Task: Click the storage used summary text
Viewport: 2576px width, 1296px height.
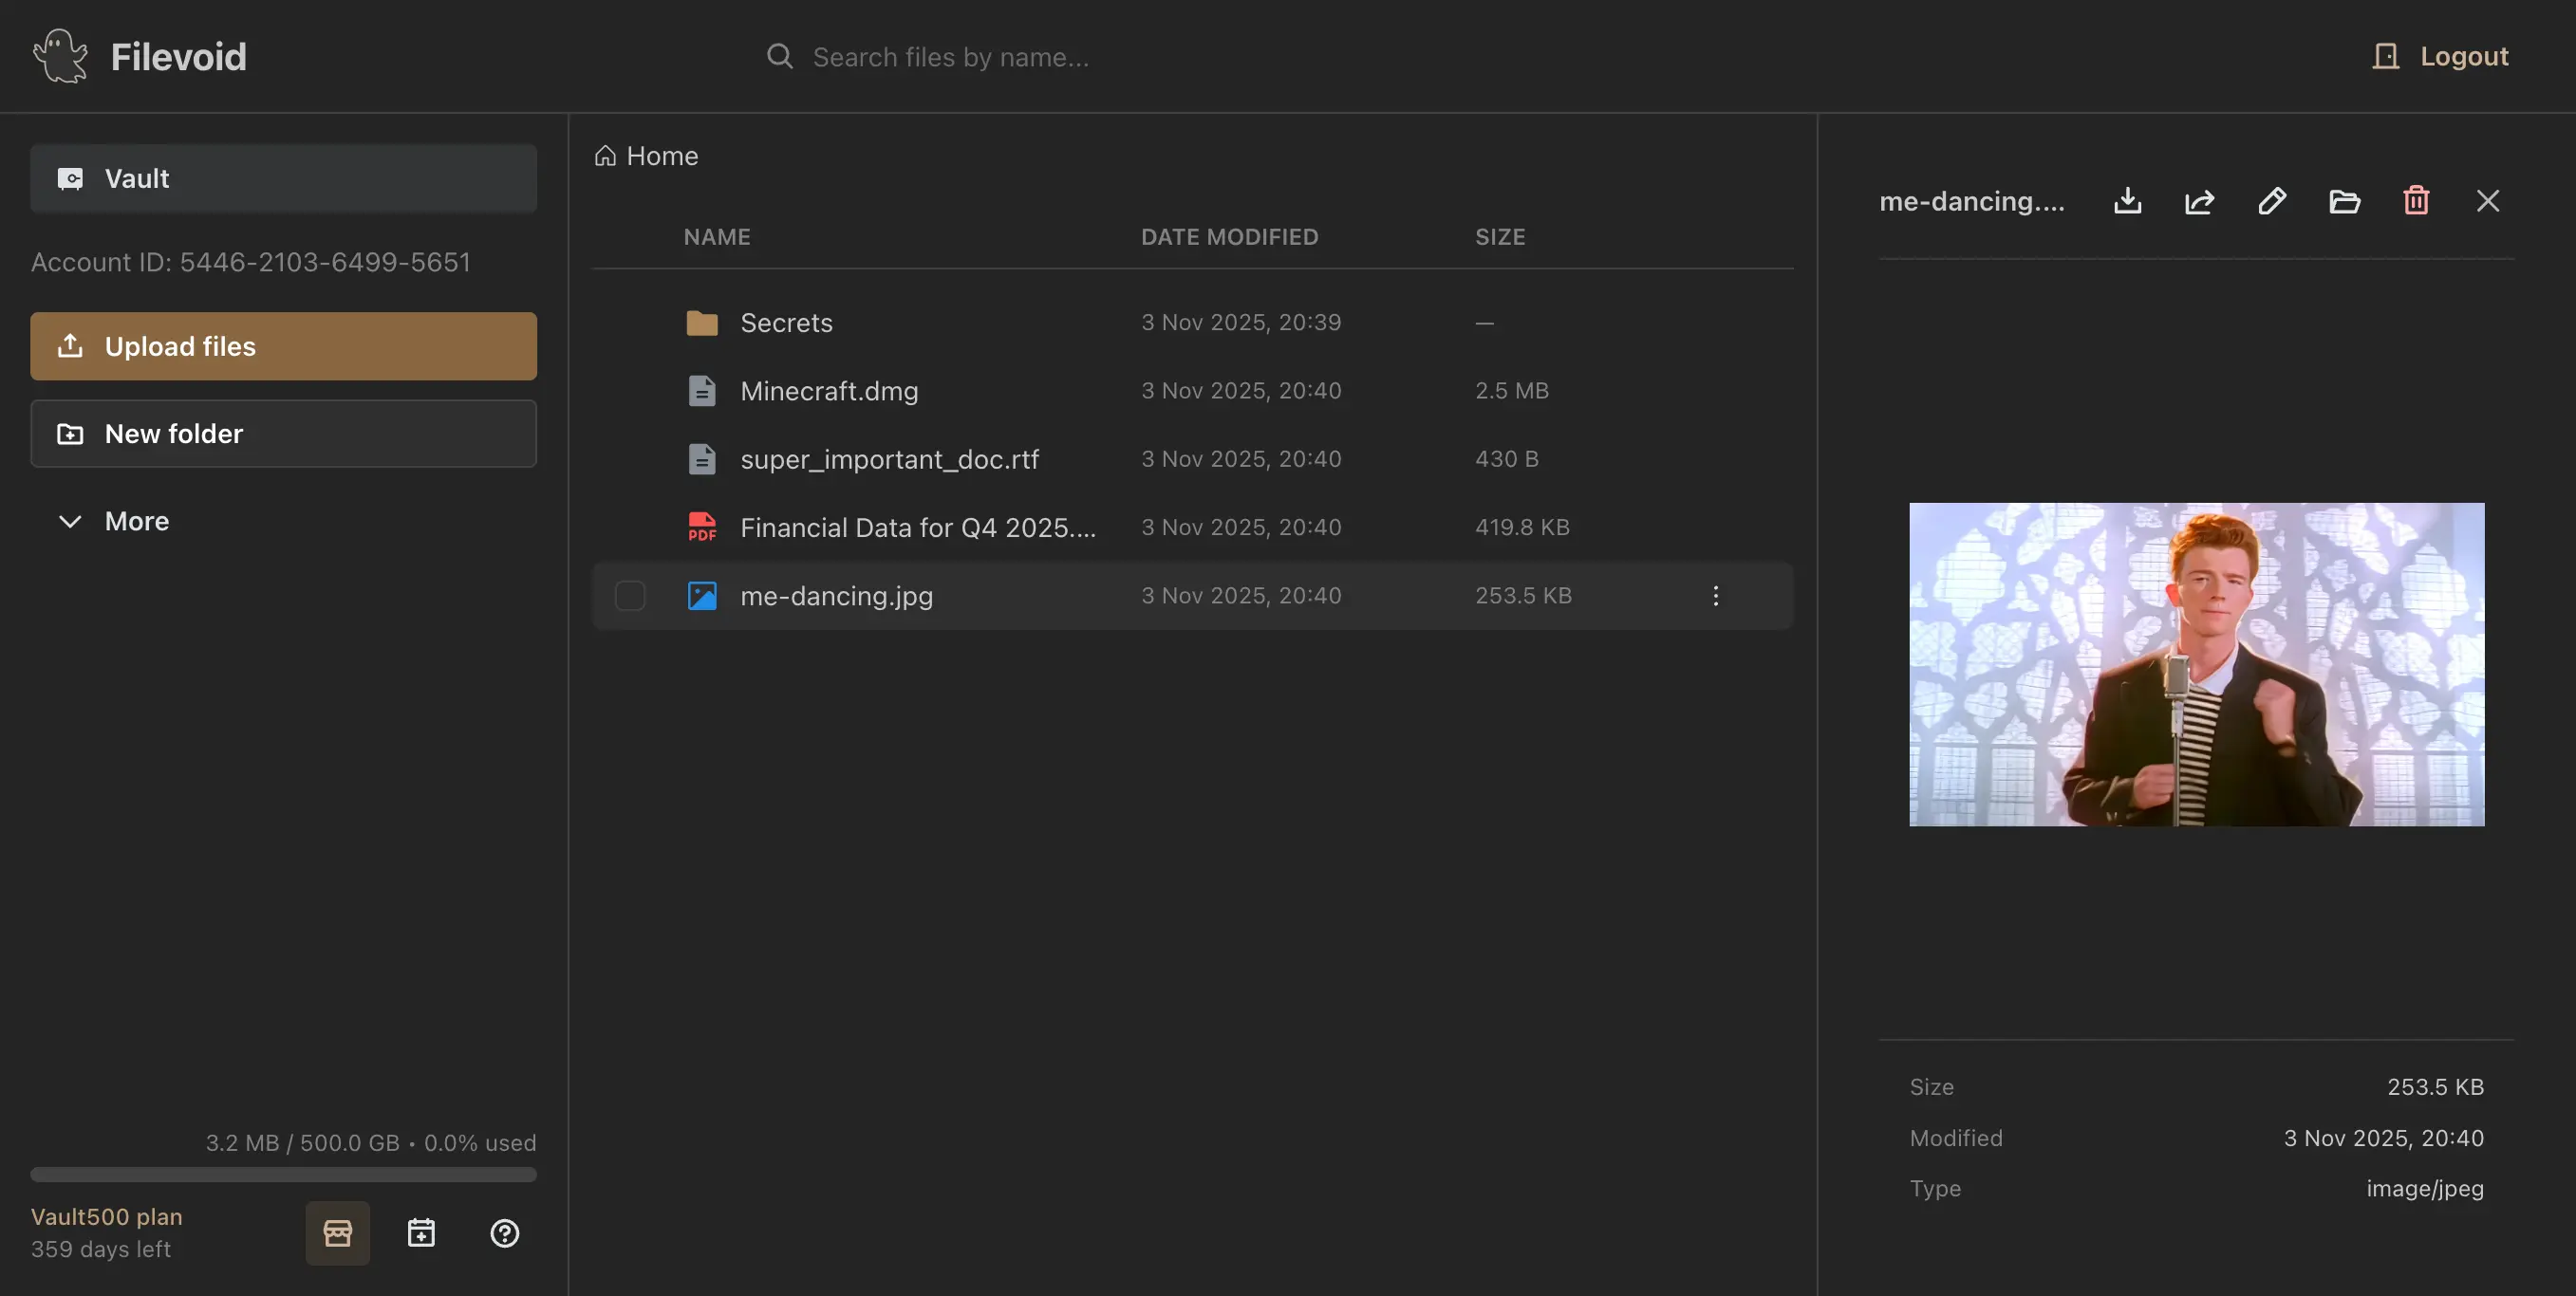Action: click(371, 1142)
